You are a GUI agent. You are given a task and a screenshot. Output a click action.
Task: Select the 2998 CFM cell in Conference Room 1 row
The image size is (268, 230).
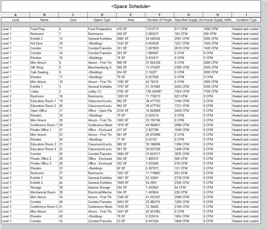(x=189, y=125)
